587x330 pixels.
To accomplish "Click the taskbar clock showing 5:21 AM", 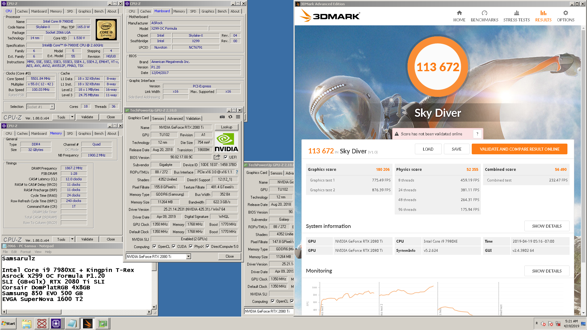I will (x=571, y=323).
